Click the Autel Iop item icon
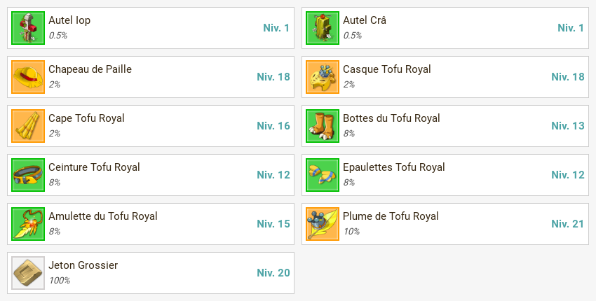Screen dimensions: 596x301 pyautogui.click(x=28, y=28)
